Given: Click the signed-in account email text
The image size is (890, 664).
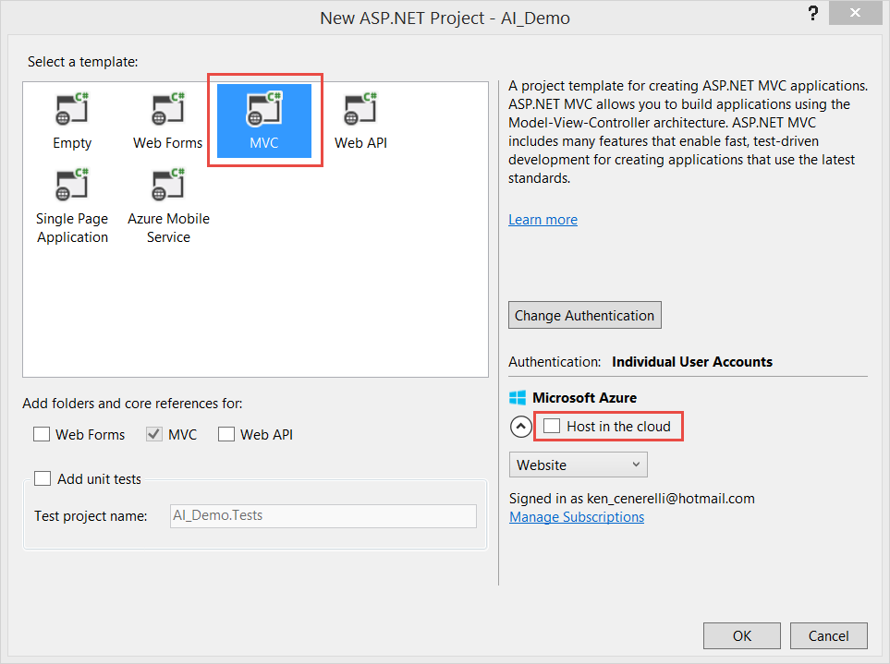Looking at the screenshot, I should 671,499.
